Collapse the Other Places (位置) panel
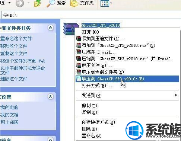Image resolution: width=181 pixels, height=141 pixels. (x=50, y=96)
